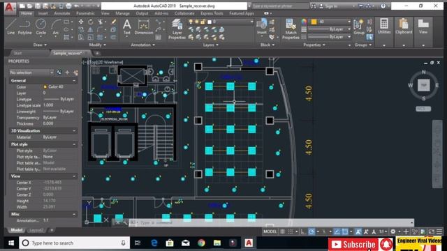Select the Polyline tool

25,26
